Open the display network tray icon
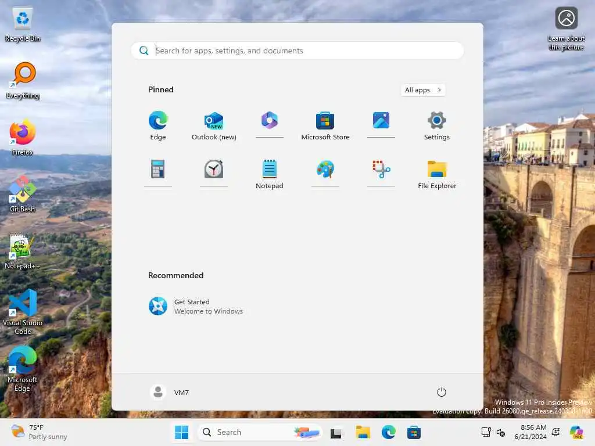595x446 pixels. point(486,432)
